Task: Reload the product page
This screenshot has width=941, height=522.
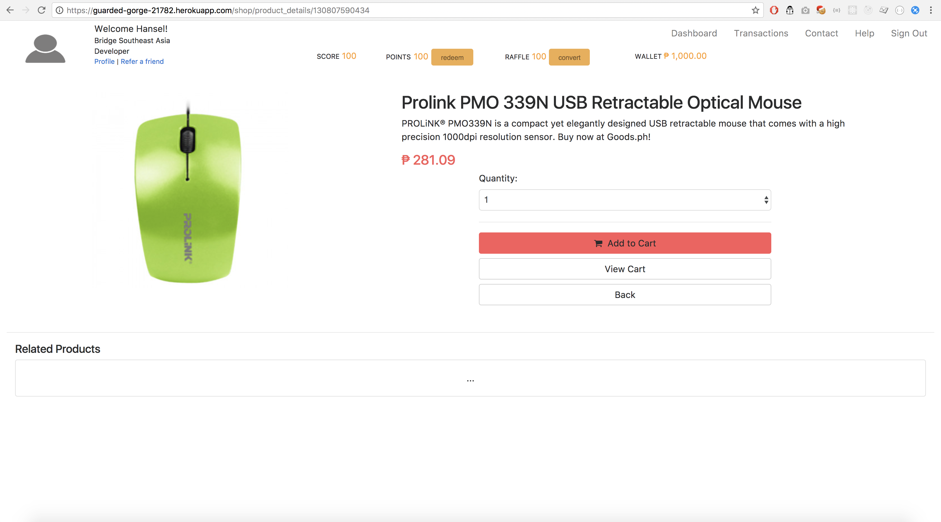Action: click(x=41, y=10)
